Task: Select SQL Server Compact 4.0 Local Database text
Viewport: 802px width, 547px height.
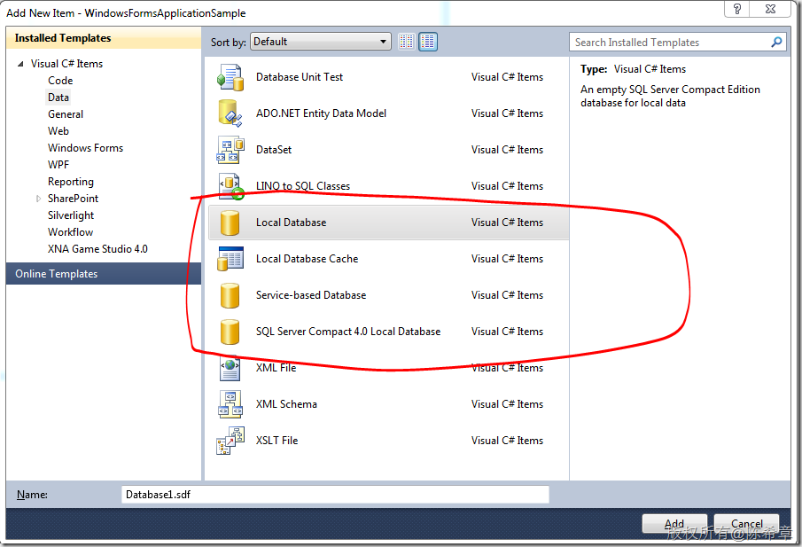Action: pos(348,331)
